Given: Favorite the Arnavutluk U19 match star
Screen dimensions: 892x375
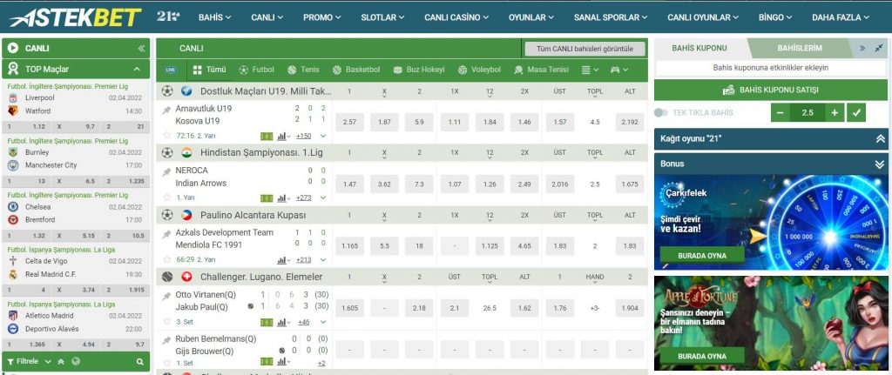Looking at the screenshot, I should coord(166,135).
